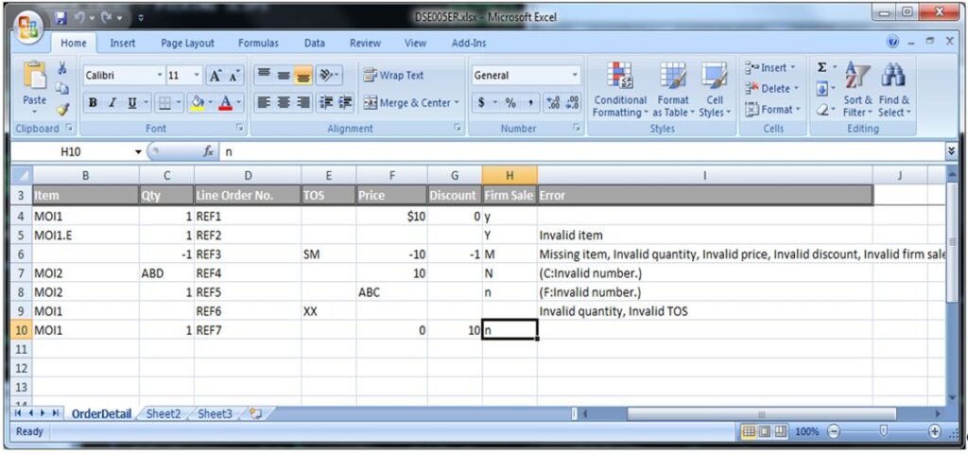Toggle Italic formatting
The height and width of the screenshot is (454, 968).
[x=112, y=102]
